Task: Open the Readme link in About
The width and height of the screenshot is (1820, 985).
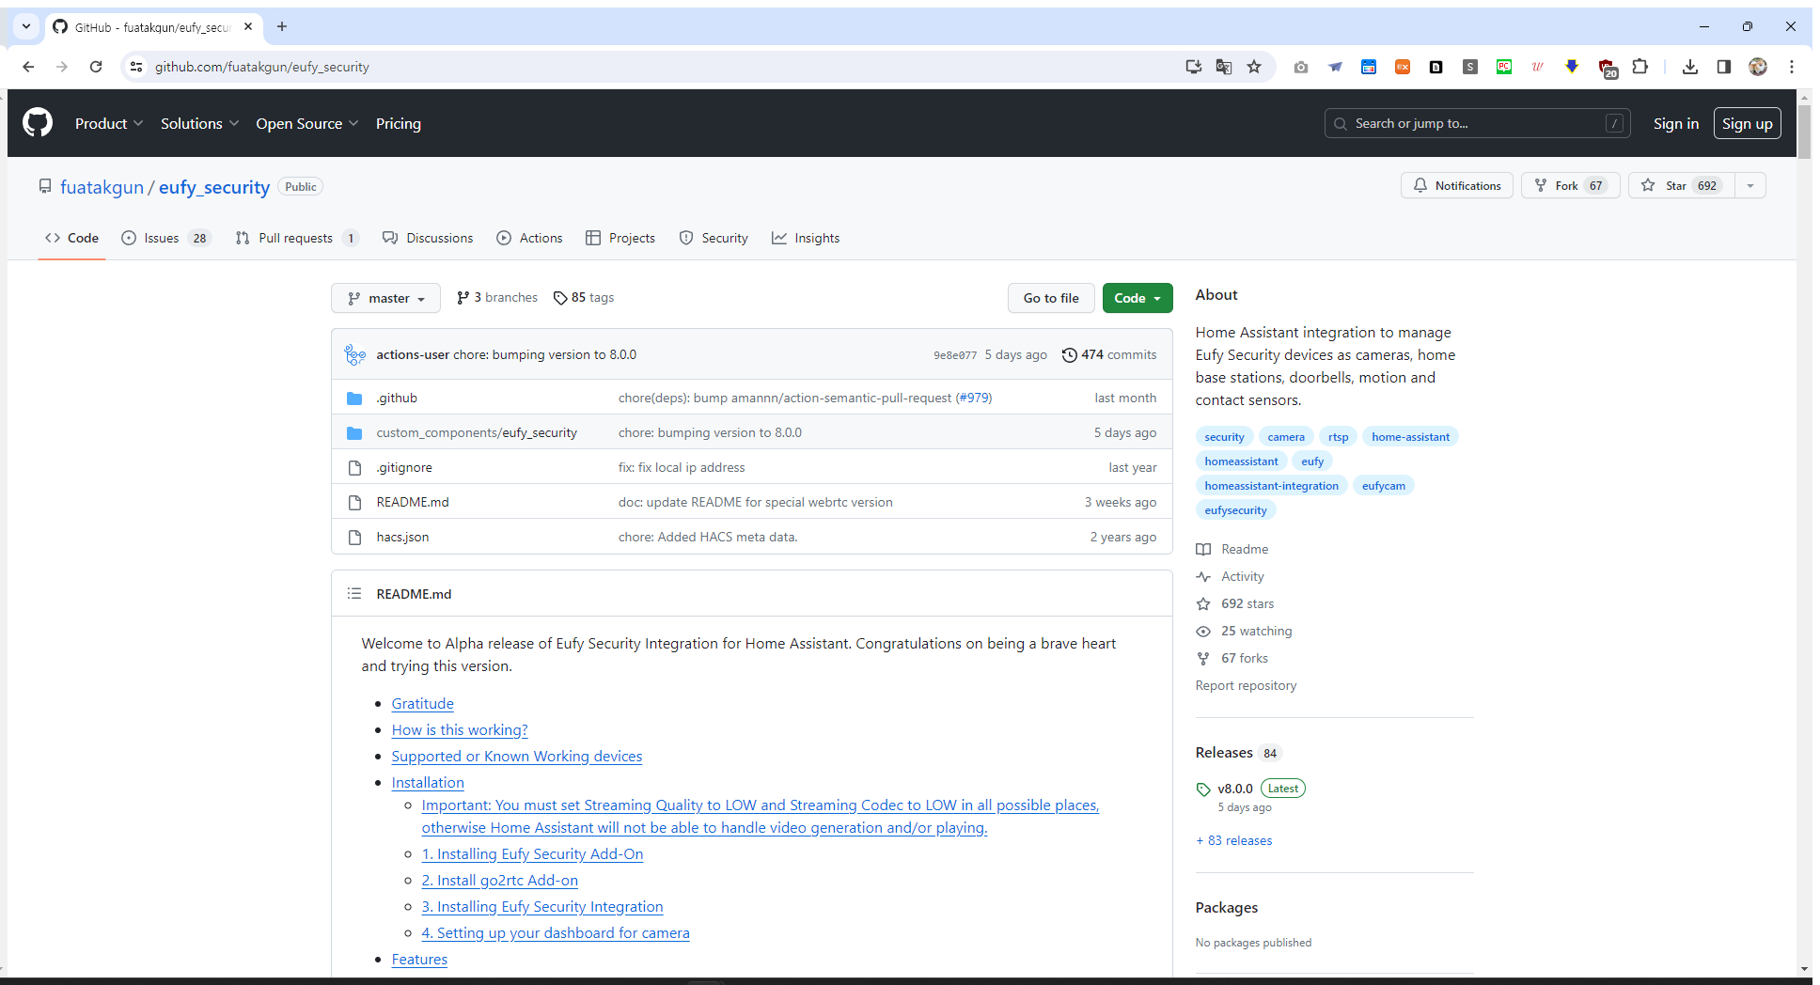Action: [1232, 549]
